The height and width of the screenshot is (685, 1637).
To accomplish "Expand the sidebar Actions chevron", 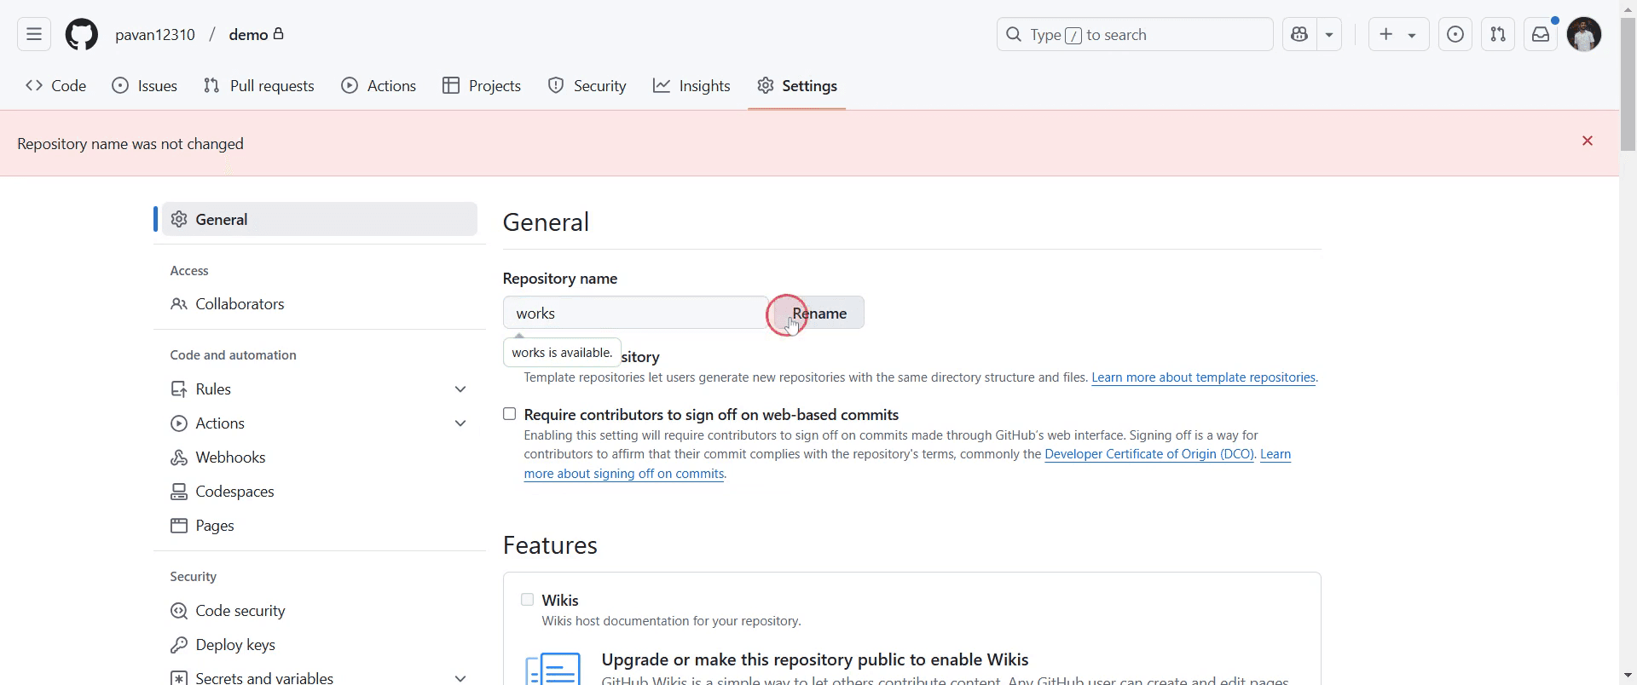I will 460,423.
